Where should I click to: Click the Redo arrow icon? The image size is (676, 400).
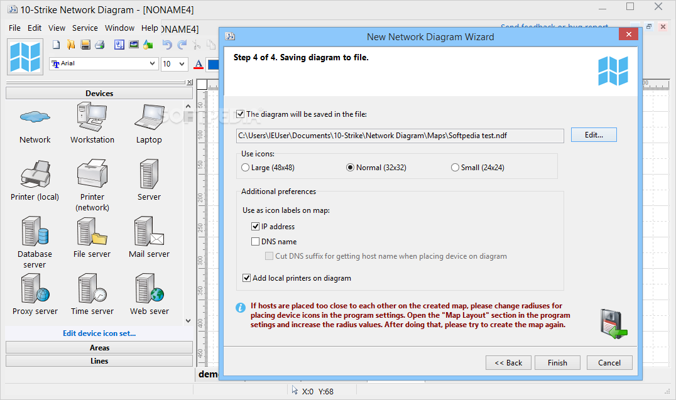(182, 45)
